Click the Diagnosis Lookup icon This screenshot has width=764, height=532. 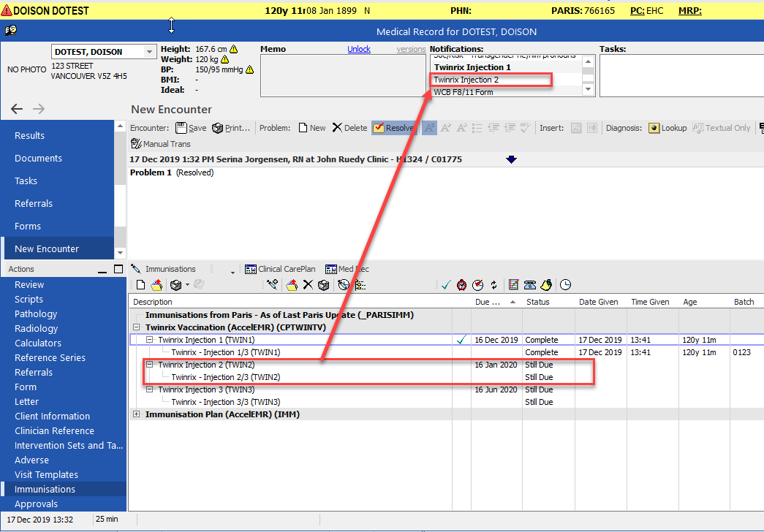[x=654, y=128]
